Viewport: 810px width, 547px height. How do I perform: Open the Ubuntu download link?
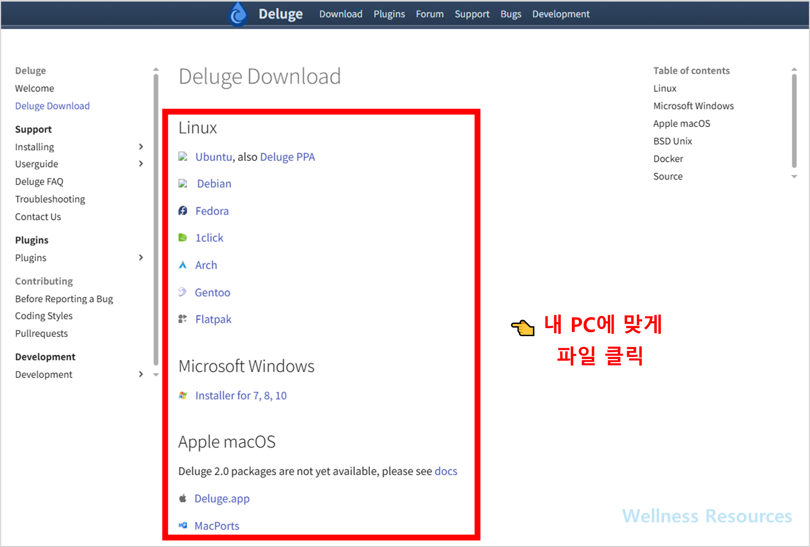point(213,156)
